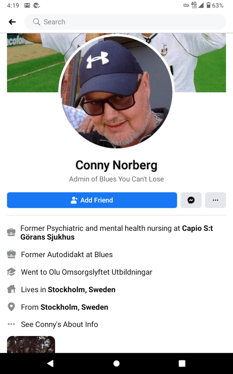This screenshot has width=233, height=374.
Task: Open Capio S:t Görans Sjukhus page link
Action: 116,233
